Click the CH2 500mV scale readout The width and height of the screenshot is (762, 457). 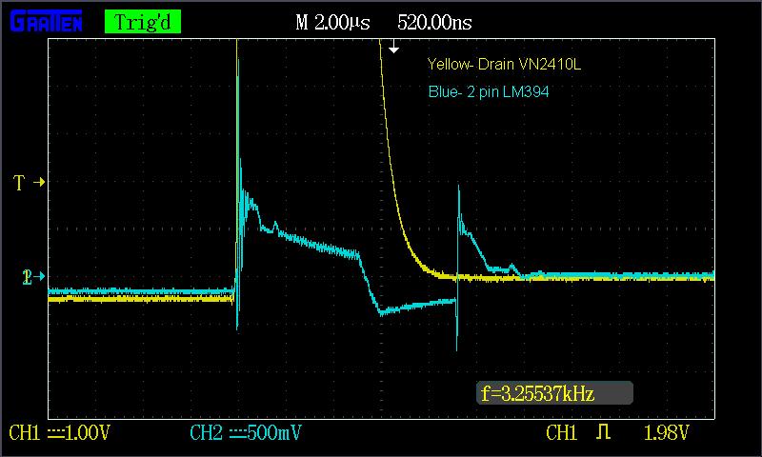[246, 432]
